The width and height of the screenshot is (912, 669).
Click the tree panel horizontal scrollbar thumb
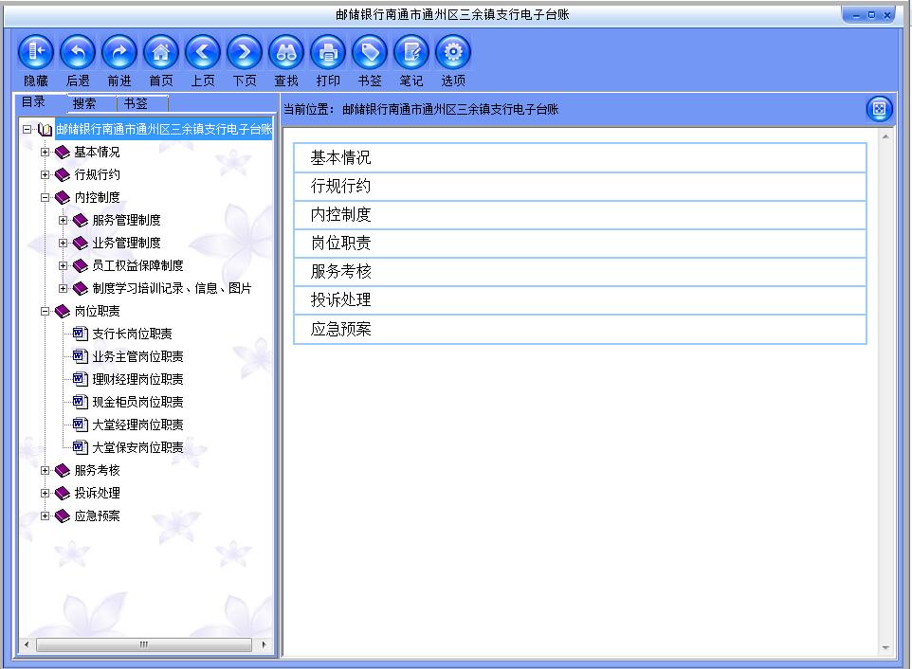(144, 644)
